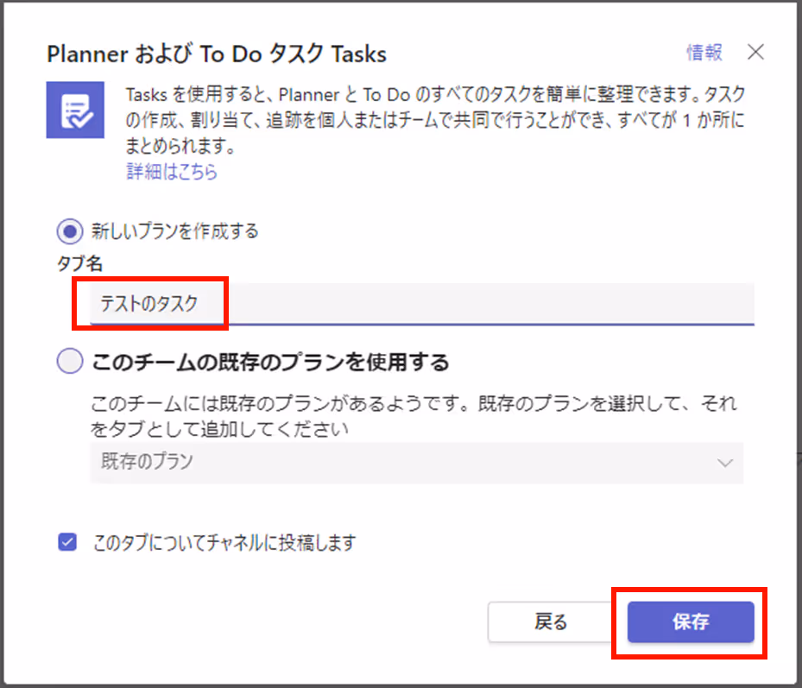Image resolution: width=802 pixels, height=688 pixels.
Task: Open the 情報 link
Action: click(704, 52)
